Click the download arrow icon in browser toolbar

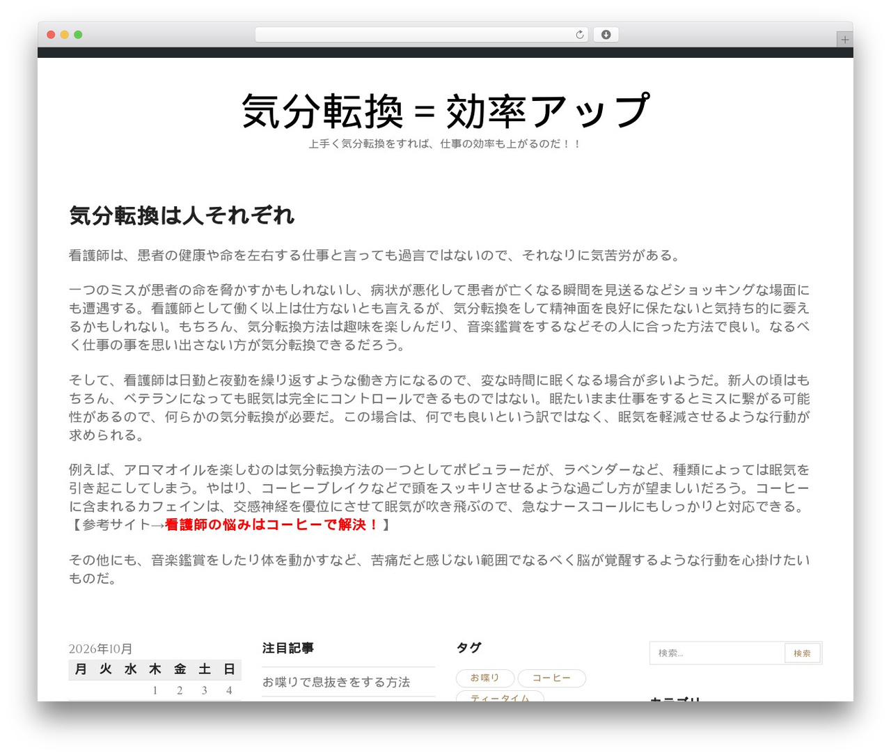tap(606, 35)
